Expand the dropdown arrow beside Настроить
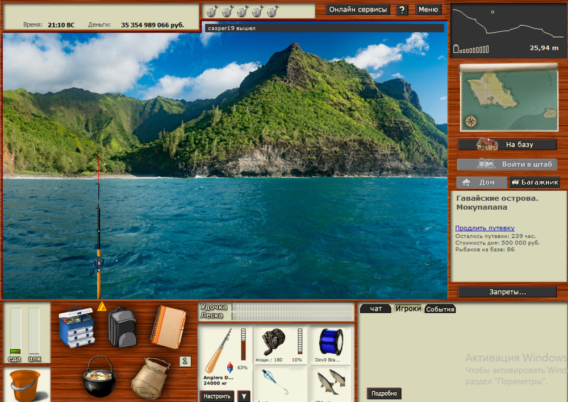 click(x=244, y=396)
